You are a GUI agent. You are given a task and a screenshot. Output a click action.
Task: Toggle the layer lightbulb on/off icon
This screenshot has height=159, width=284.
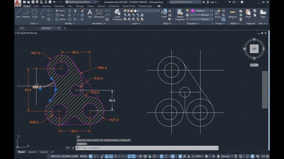(x=125, y=11)
